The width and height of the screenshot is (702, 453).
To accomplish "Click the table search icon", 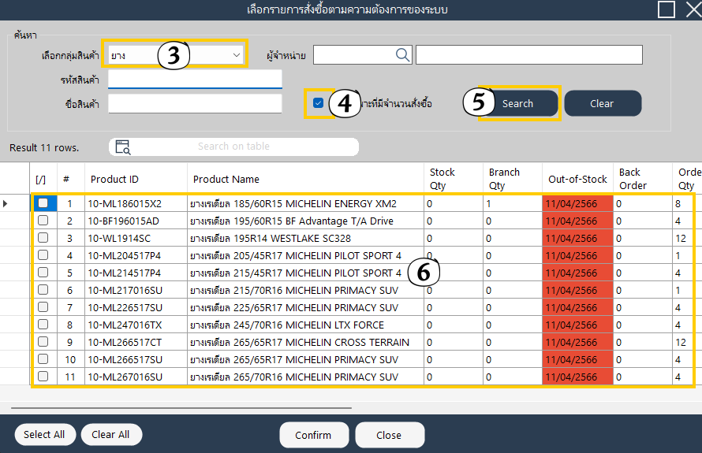I will (122, 147).
